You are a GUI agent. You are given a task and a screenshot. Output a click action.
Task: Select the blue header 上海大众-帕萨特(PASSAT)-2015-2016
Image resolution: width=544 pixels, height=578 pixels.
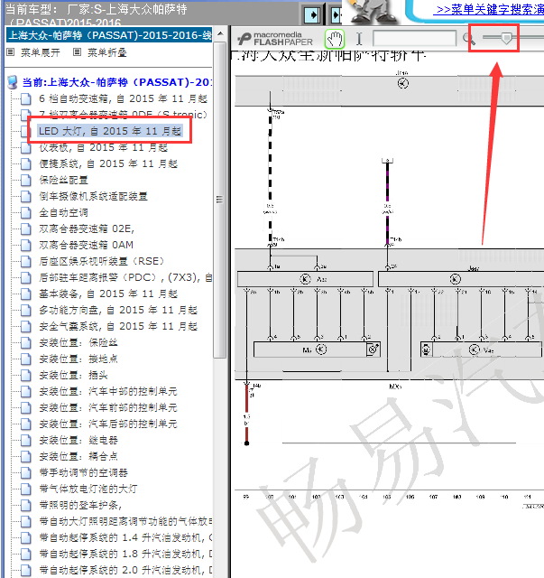click(x=109, y=35)
